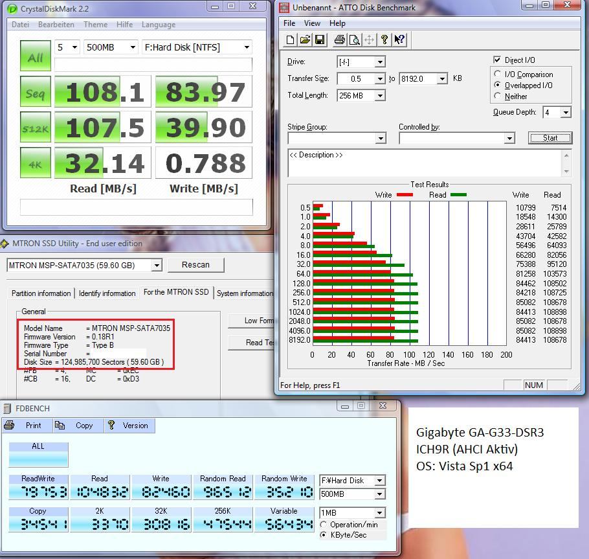589x559 pixels.
Task: Open Language menu in CrystalDiskMark
Action: pyautogui.click(x=158, y=25)
